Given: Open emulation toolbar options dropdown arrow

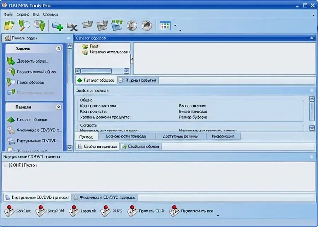Looking at the screenshot, I should coord(218,216).
